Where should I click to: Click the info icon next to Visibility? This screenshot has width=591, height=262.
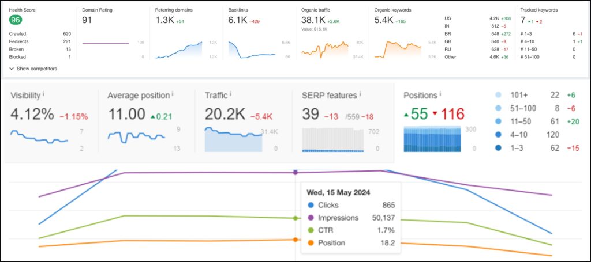pos(44,94)
